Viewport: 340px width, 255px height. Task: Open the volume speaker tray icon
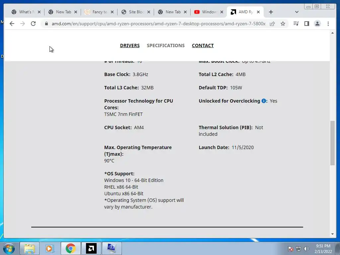click(306, 249)
